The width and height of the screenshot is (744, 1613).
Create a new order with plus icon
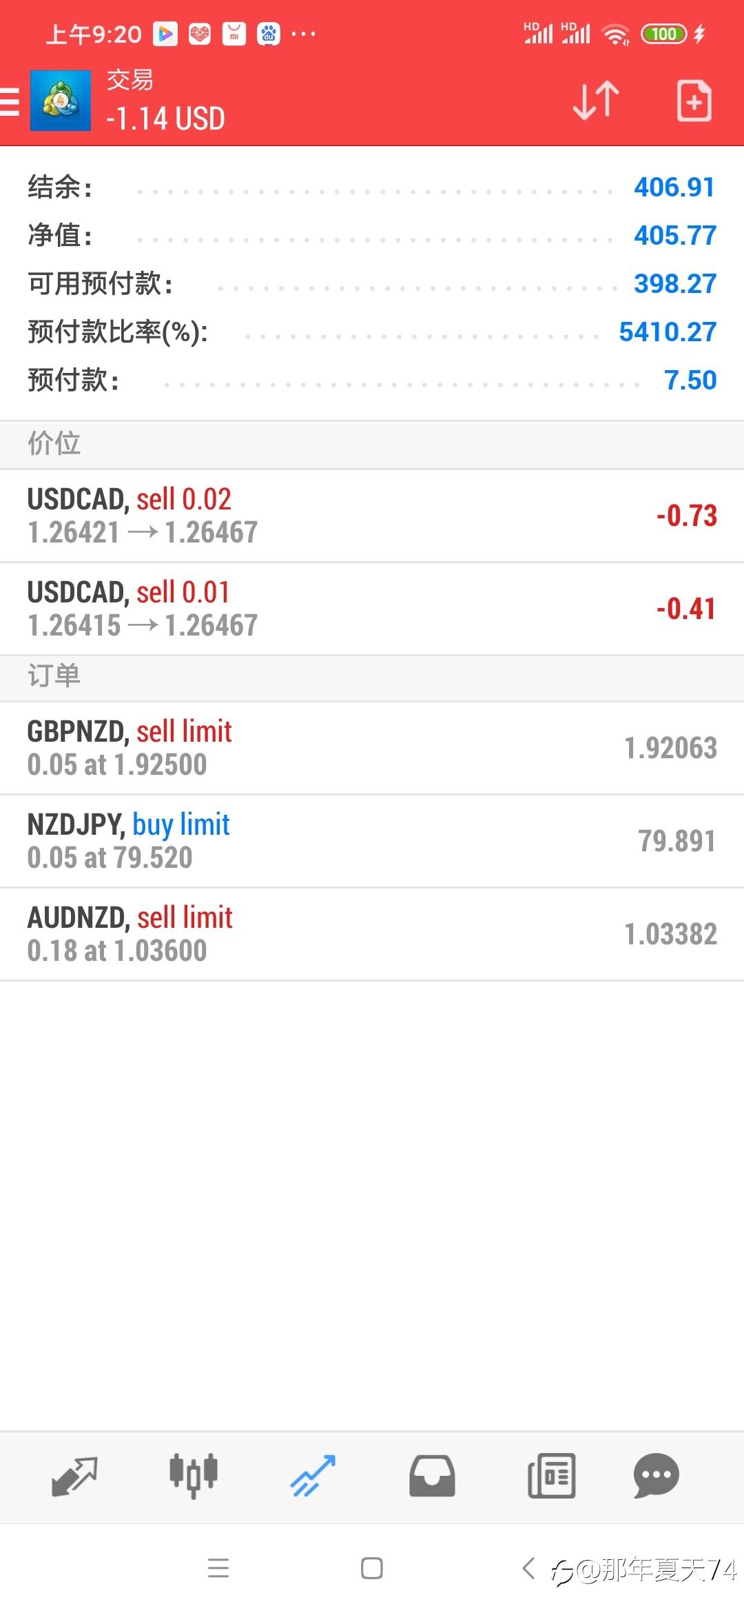click(694, 101)
